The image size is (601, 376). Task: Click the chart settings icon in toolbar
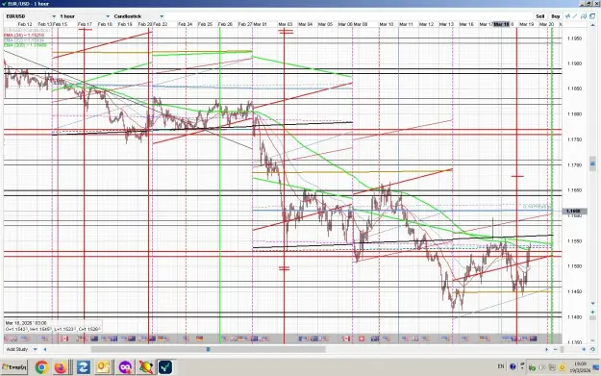584,16
